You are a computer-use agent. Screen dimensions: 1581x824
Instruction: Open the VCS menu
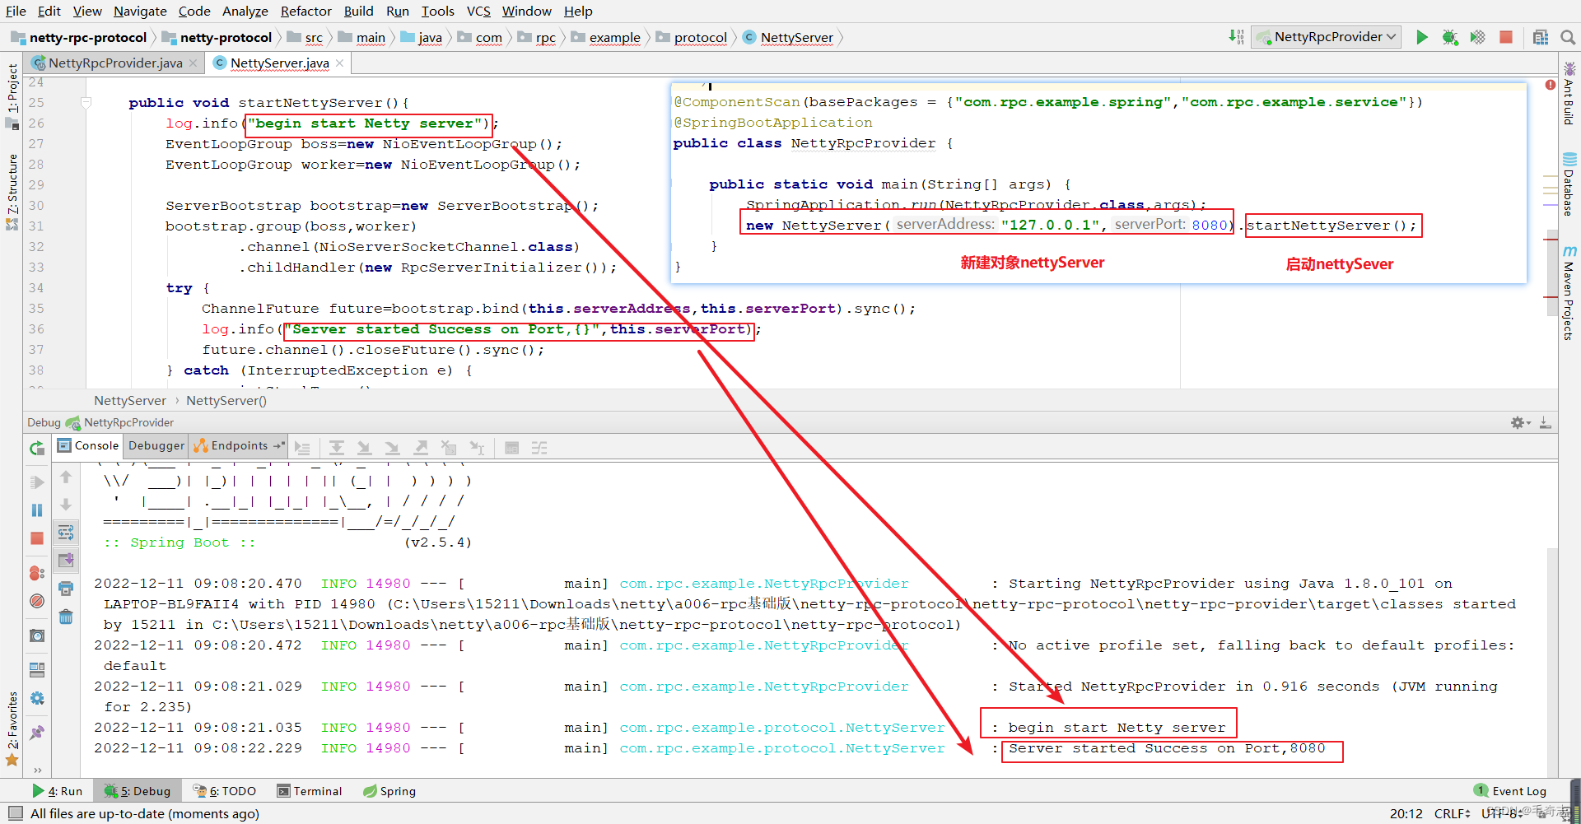tap(478, 11)
